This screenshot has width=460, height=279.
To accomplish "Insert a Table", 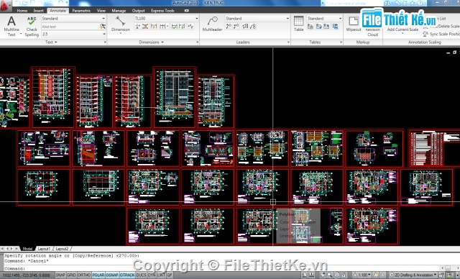I will (x=299, y=24).
